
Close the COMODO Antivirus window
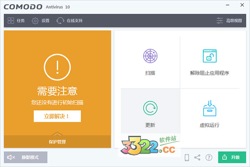tap(242, 5)
